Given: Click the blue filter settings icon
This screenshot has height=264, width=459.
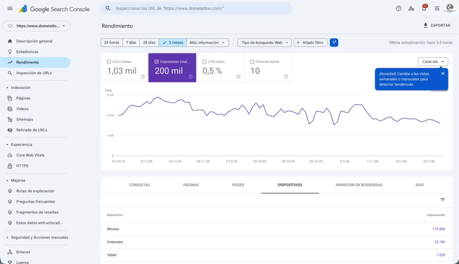Looking at the screenshot, I should 334,43.
